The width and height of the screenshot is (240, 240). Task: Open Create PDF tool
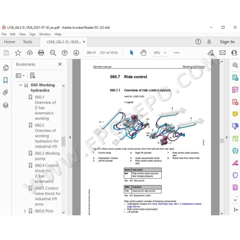(235, 102)
